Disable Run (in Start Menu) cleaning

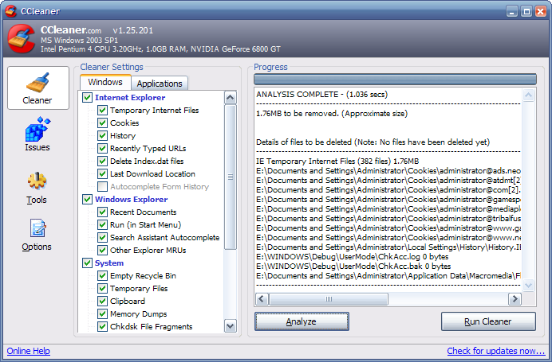(102, 224)
